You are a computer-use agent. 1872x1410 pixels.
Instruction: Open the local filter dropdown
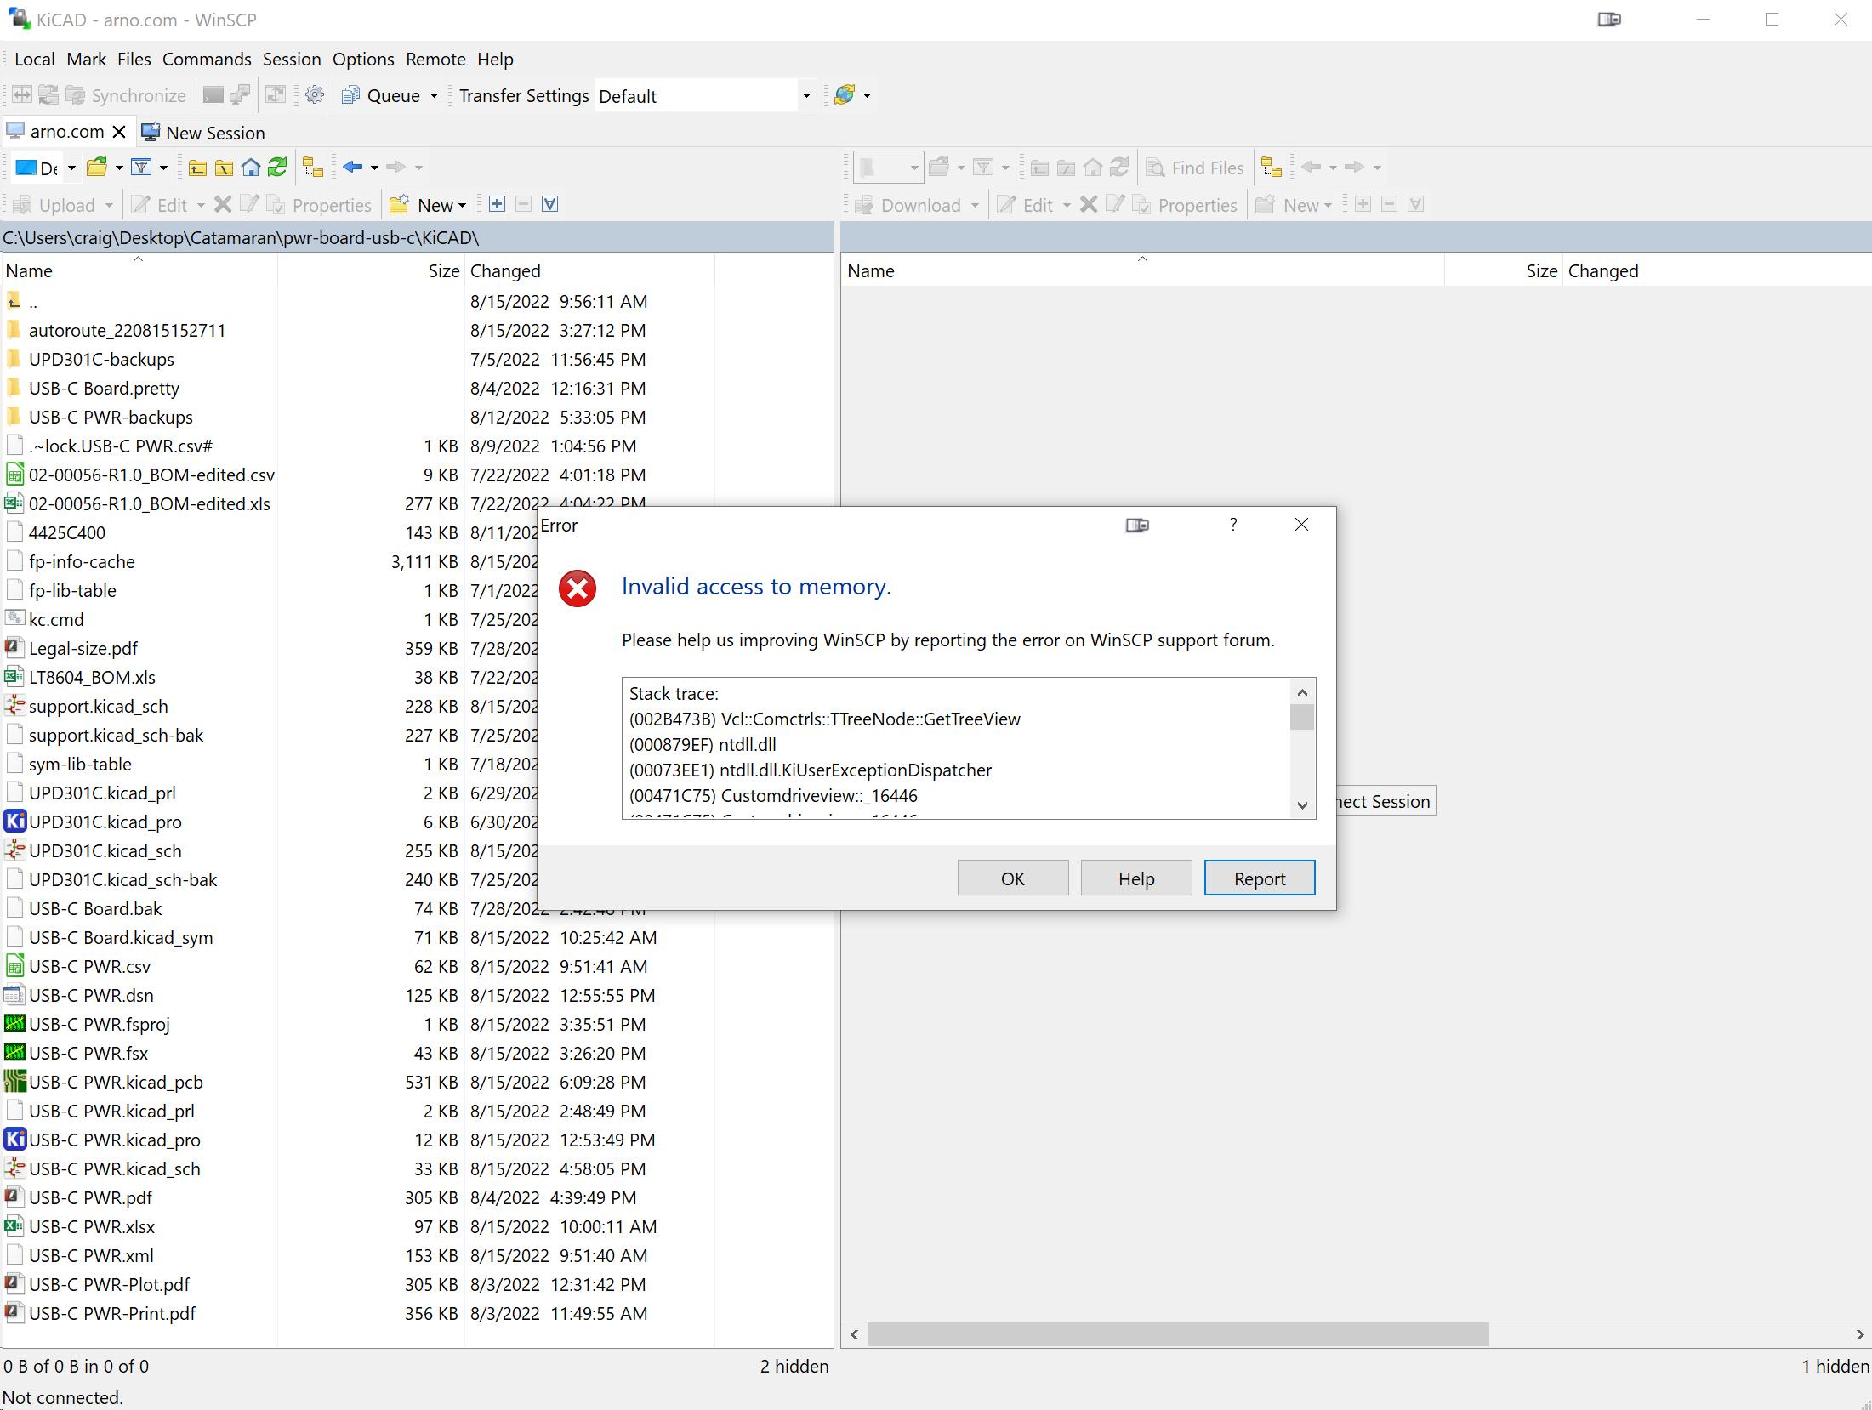[163, 168]
